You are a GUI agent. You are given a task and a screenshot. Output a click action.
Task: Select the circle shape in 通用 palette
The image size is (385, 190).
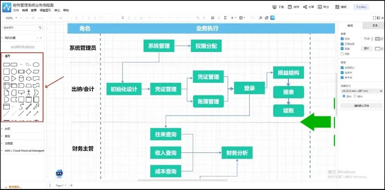(14, 72)
